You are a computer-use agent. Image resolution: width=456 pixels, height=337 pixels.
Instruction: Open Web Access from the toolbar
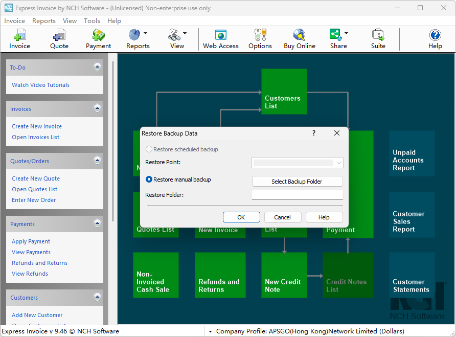point(221,39)
